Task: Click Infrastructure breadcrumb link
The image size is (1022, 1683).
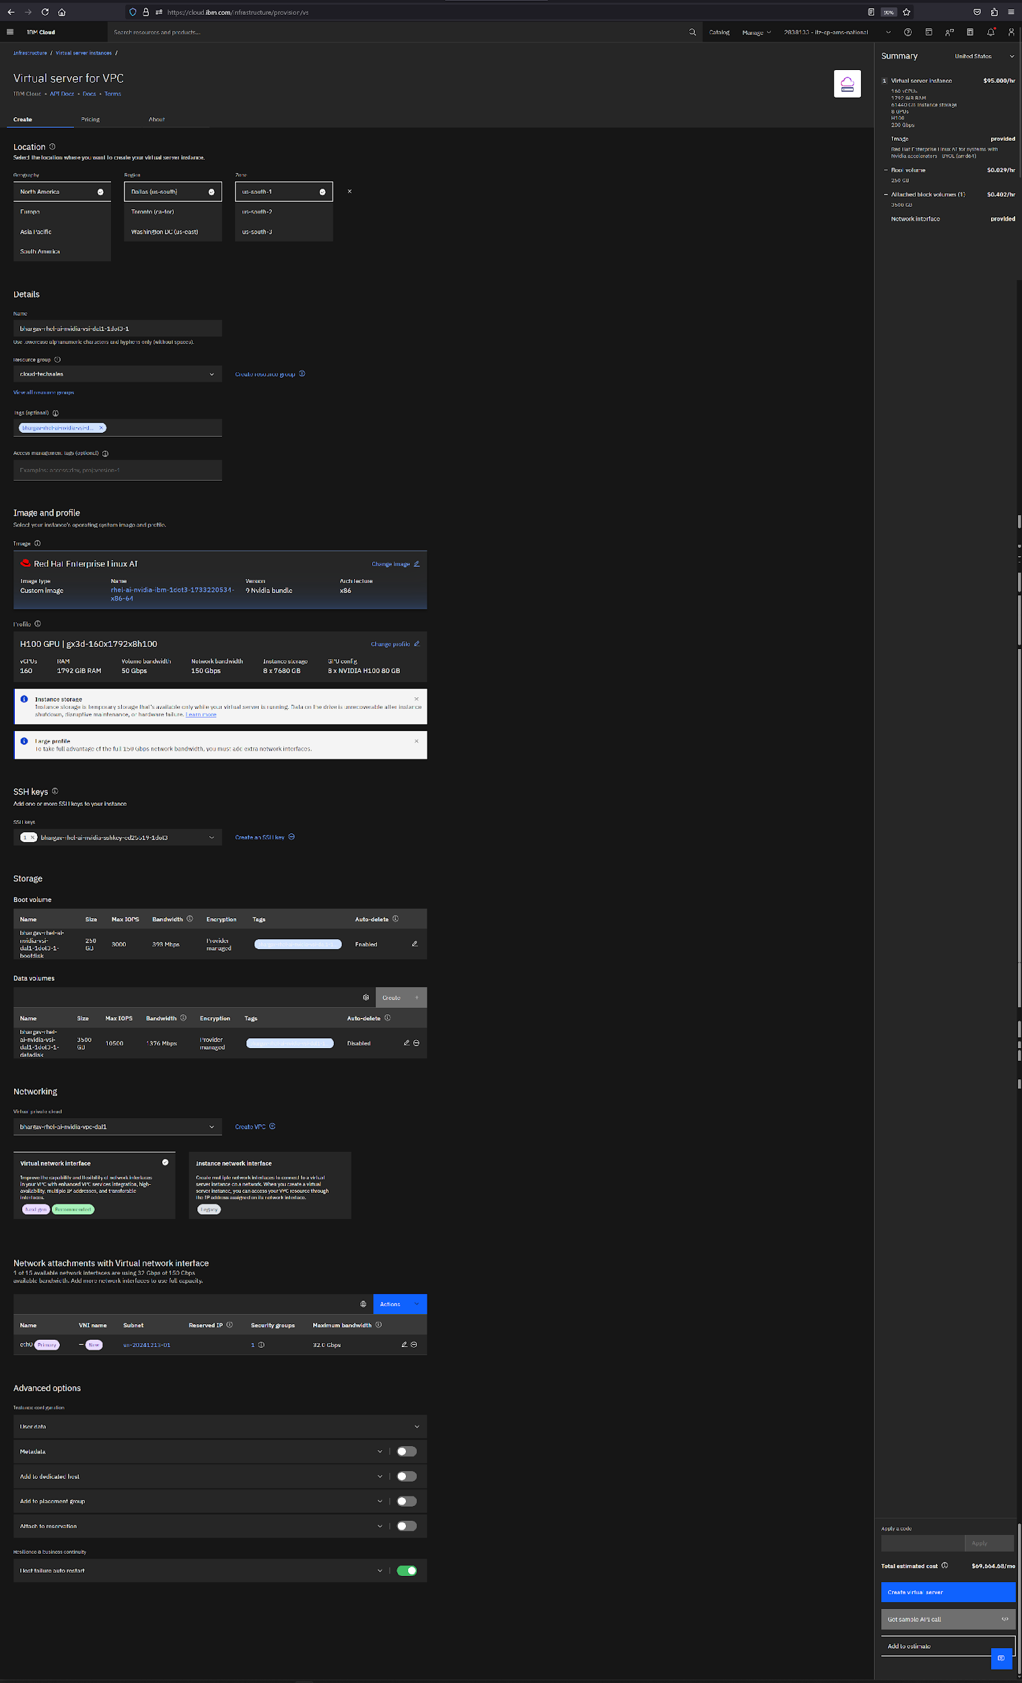Action: (30, 53)
